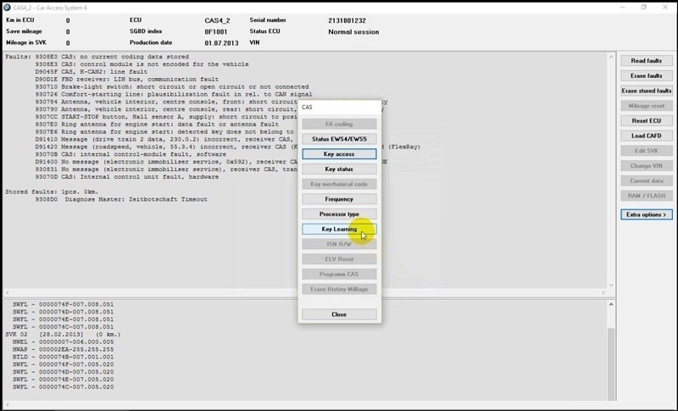Open Key status in CAS dialog
This screenshot has height=411, width=678.
coord(339,169)
